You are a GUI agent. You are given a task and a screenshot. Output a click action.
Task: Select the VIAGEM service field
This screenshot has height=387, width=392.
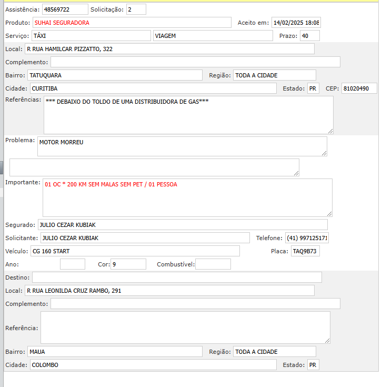(213, 36)
